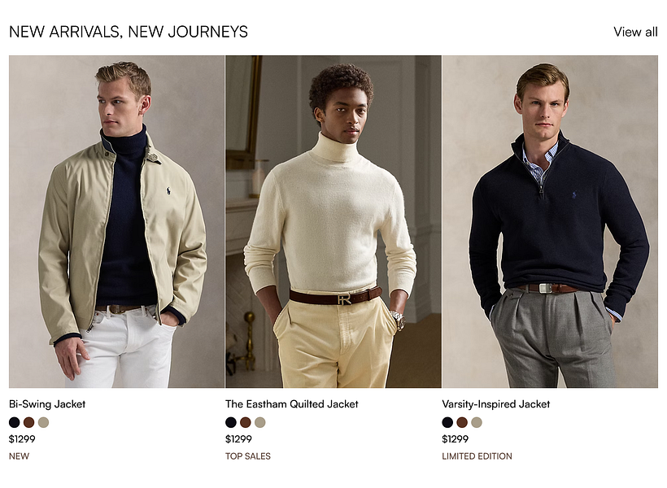
Task: Open the View all link
Action: [635, 32]
